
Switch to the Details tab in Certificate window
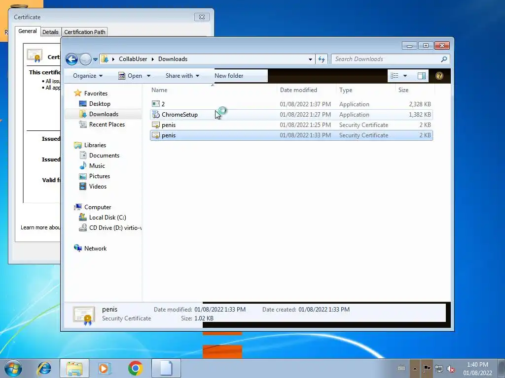coord(51,32)
